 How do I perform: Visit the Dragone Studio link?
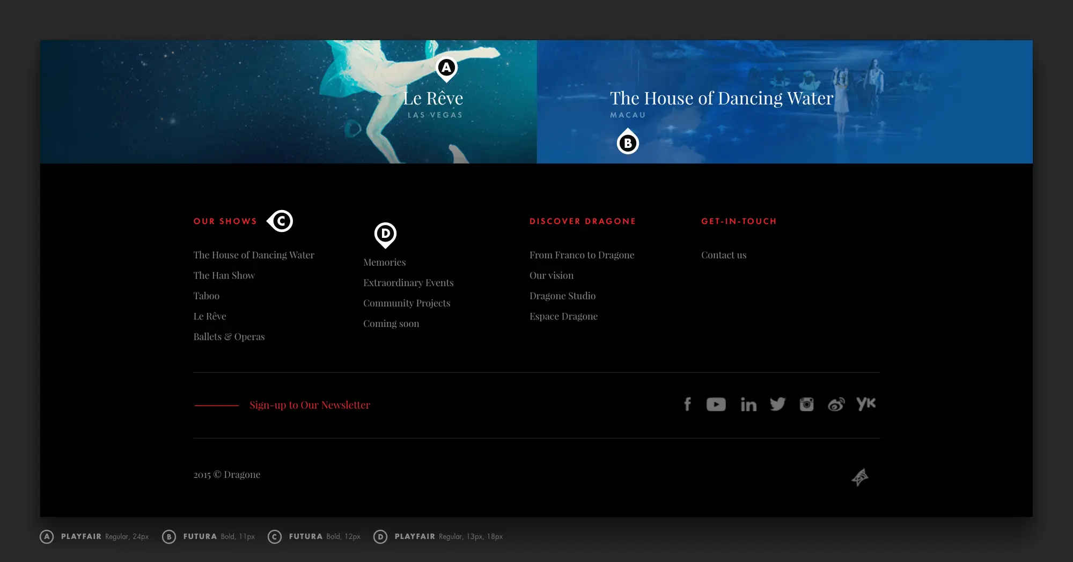562,296
